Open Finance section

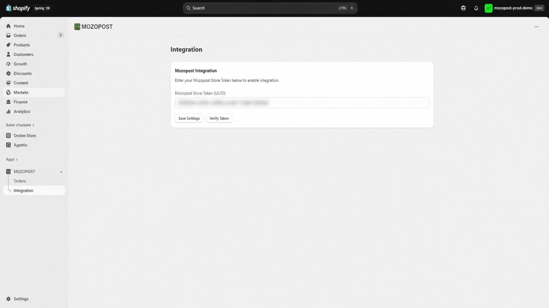tap(34, 102)
